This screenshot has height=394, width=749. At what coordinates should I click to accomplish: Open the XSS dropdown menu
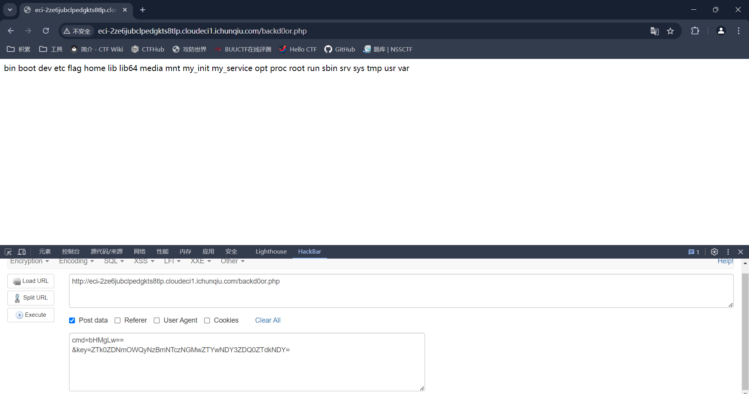144,261
